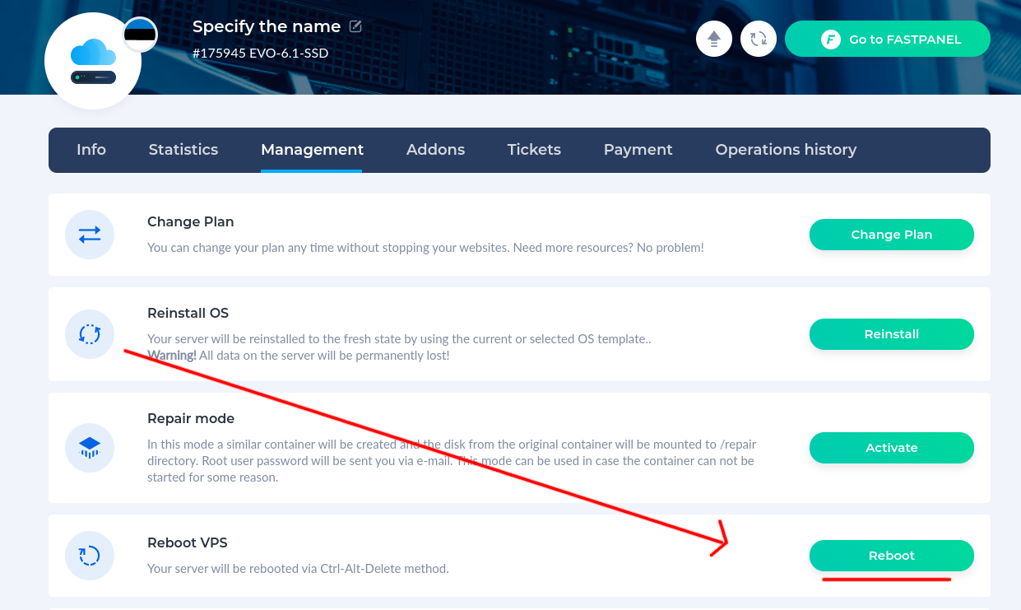Click the Reboot VPS circular icon
The height and width of the screenshot is (610, 1021).
pos(90,556)
